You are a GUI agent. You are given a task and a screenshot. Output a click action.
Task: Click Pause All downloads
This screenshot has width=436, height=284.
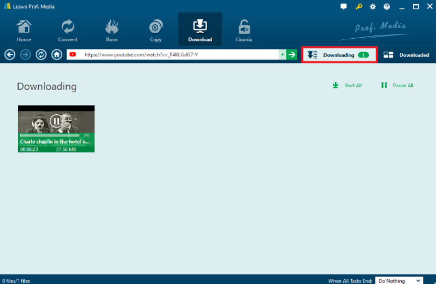point(397,85)
